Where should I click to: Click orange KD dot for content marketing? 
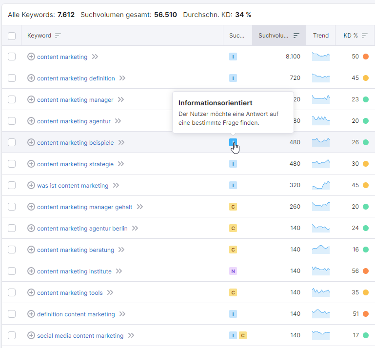[366, 57]
